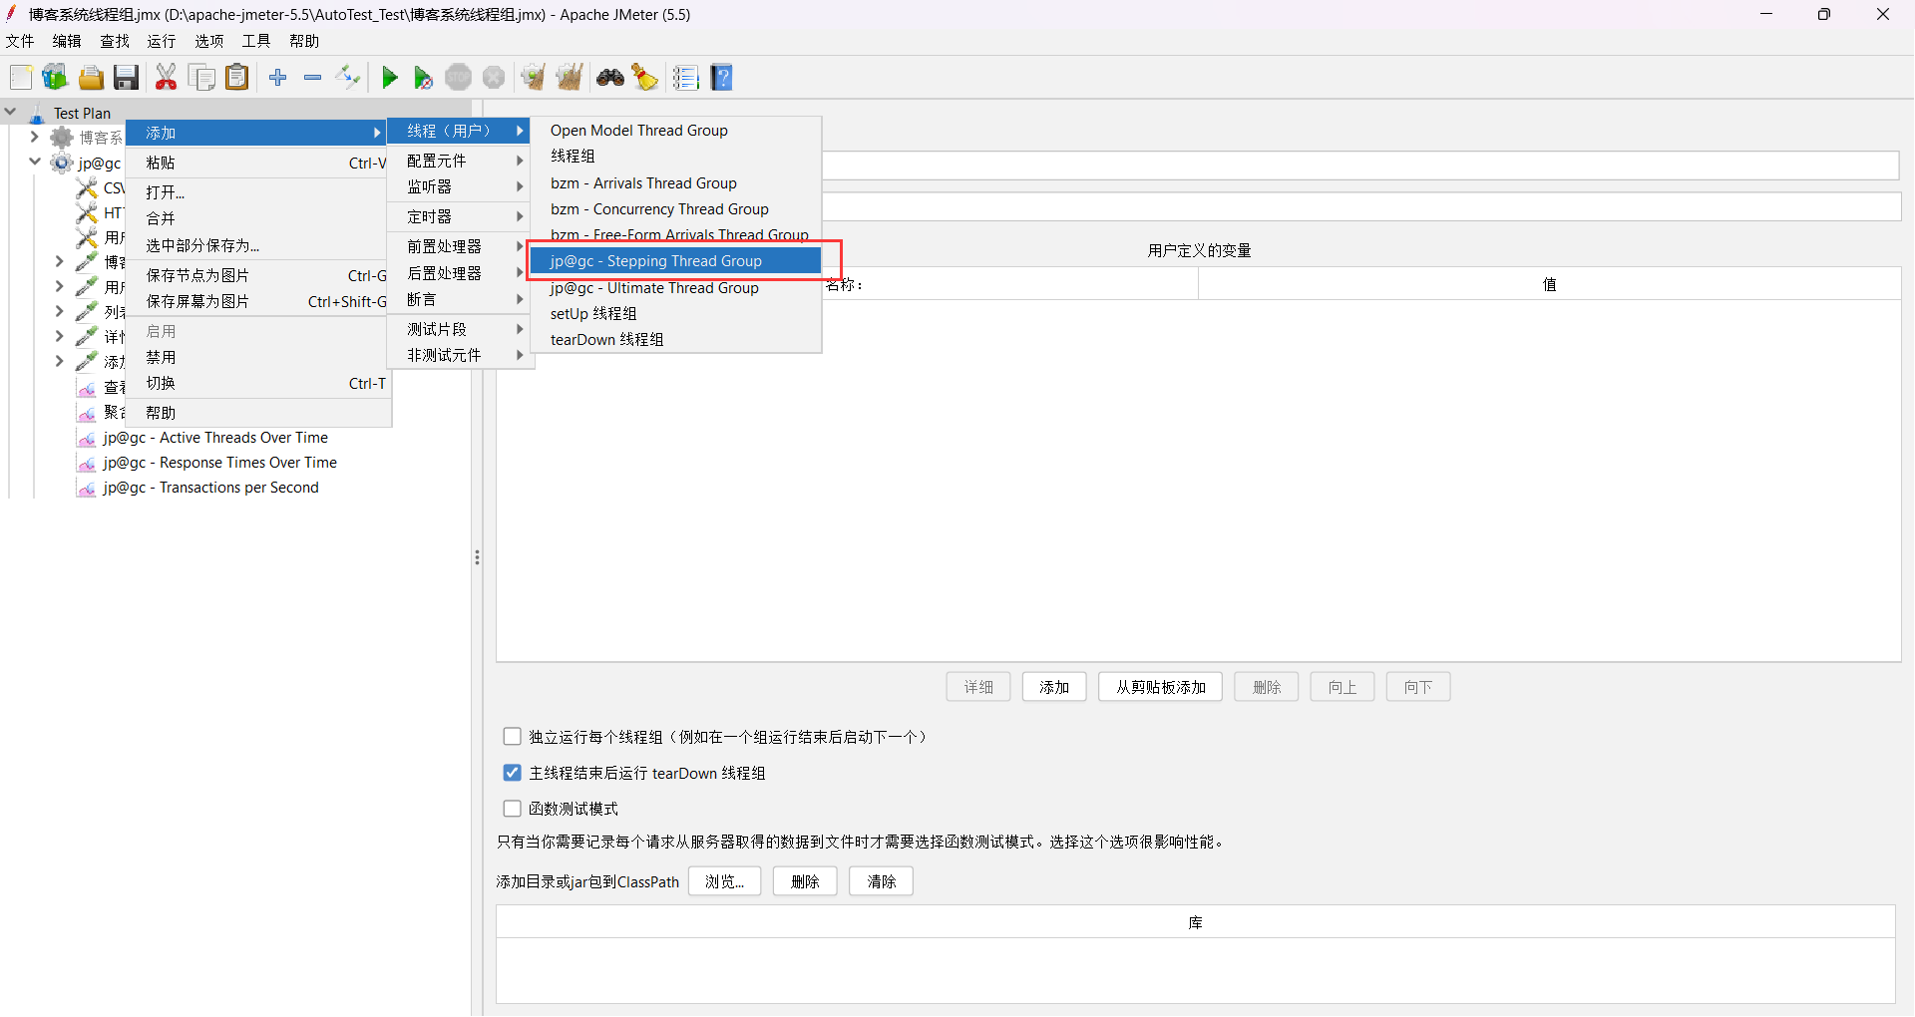Choose bzm - Concurrency Thread Group
Screen dimensions: 1915x1017
[675, 209]
